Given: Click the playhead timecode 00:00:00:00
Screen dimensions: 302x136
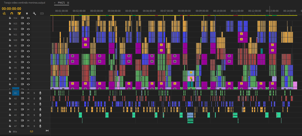Looking at the screenshot, I should (11, 8).
